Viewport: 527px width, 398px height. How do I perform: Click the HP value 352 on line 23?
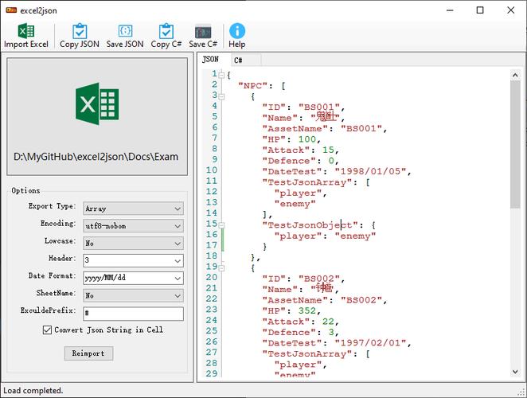tap(307, 310)
